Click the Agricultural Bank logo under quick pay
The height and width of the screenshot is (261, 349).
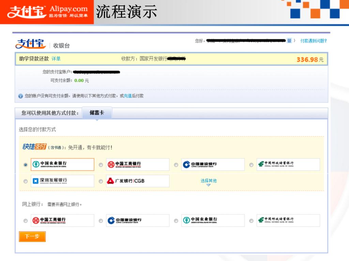pyautogui.click(x=62, y=164)
